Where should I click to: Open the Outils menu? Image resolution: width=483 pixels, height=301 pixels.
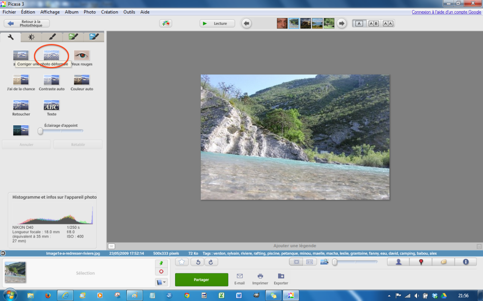[x=129, y=12]
